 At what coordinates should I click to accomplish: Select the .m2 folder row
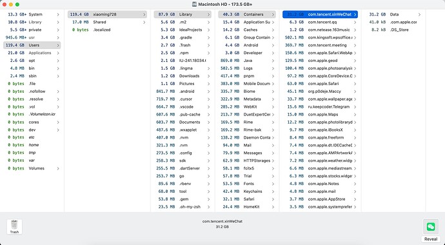tap(183, 22)
